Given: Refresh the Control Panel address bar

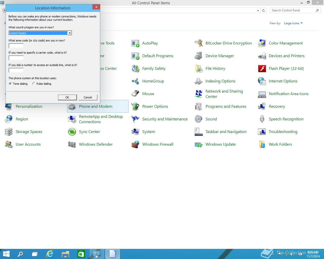Looking at the screenshot, I should [264, 10].
